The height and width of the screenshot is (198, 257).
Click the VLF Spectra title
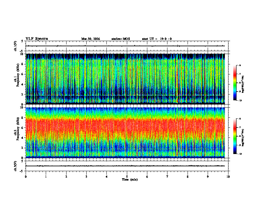tap(37, 39)
